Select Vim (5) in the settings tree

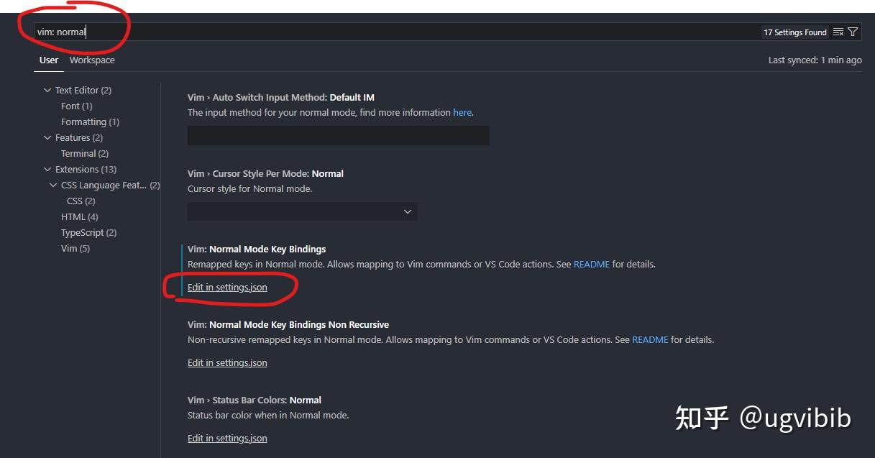pos(75,249)
